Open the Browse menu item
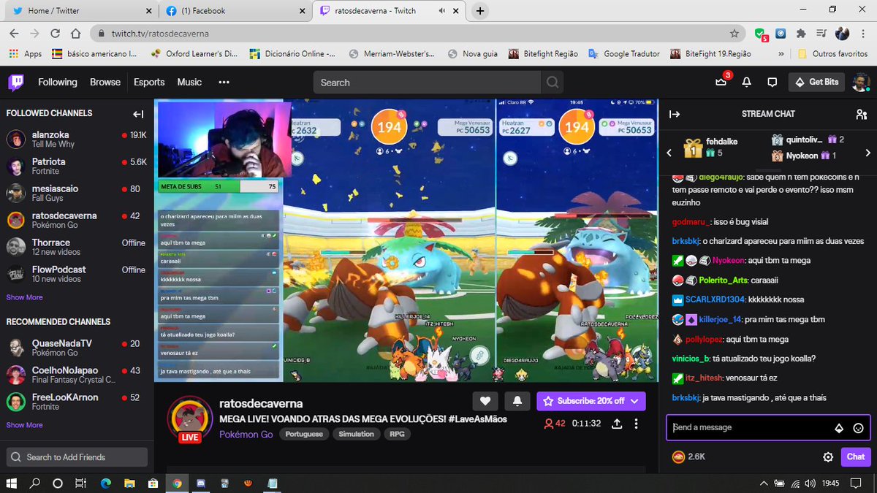Viewport: 877px width, 493px height. (x=105, y=83)
